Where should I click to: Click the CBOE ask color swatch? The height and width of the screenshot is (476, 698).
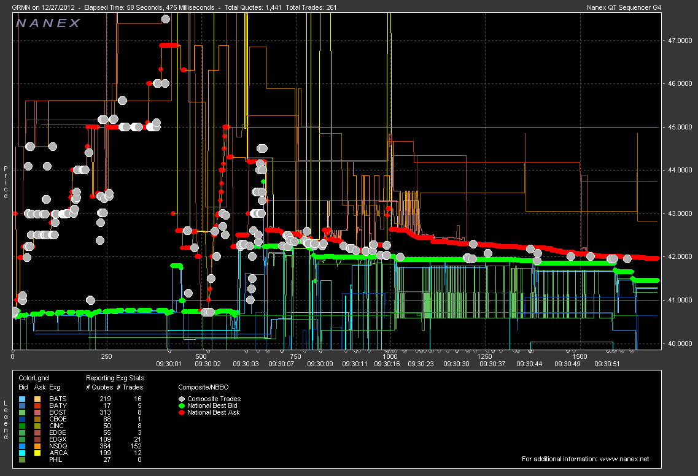38,419
